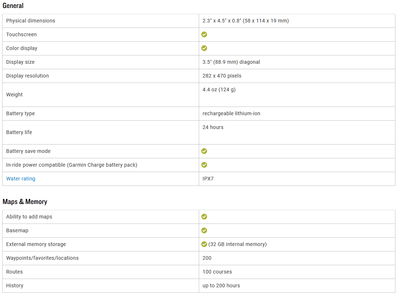Click the 100 courses routes value

(x=217, y=272)
